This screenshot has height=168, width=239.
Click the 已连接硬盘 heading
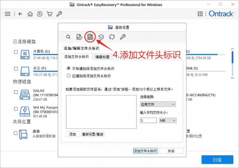tap(24, 41)
